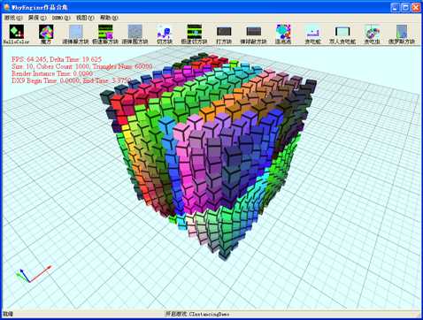Select the 双人贪吃蛇 two-player snake icon
Image resolution: width=423 pixels, height=320 pixels.
(x=342, y=34)
